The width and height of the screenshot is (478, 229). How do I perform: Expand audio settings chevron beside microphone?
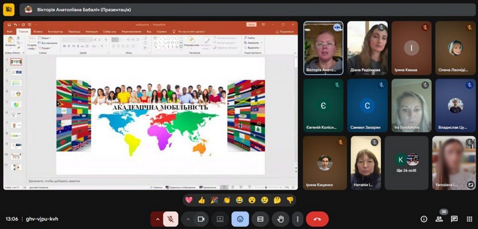(157, 219)
